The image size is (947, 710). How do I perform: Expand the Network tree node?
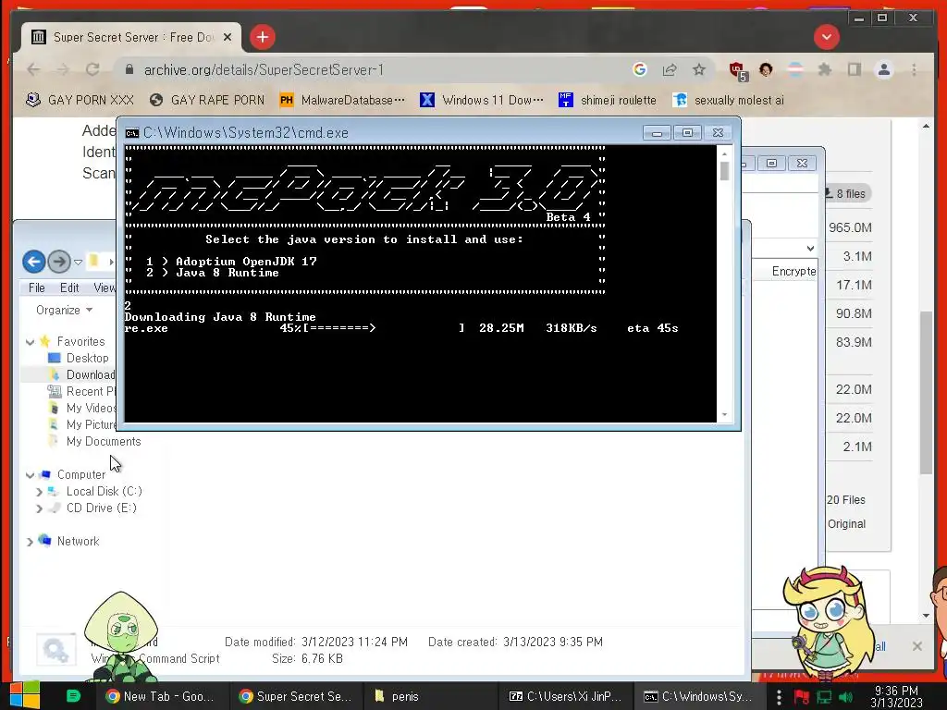pyautogui.click(x=30, y=542)
